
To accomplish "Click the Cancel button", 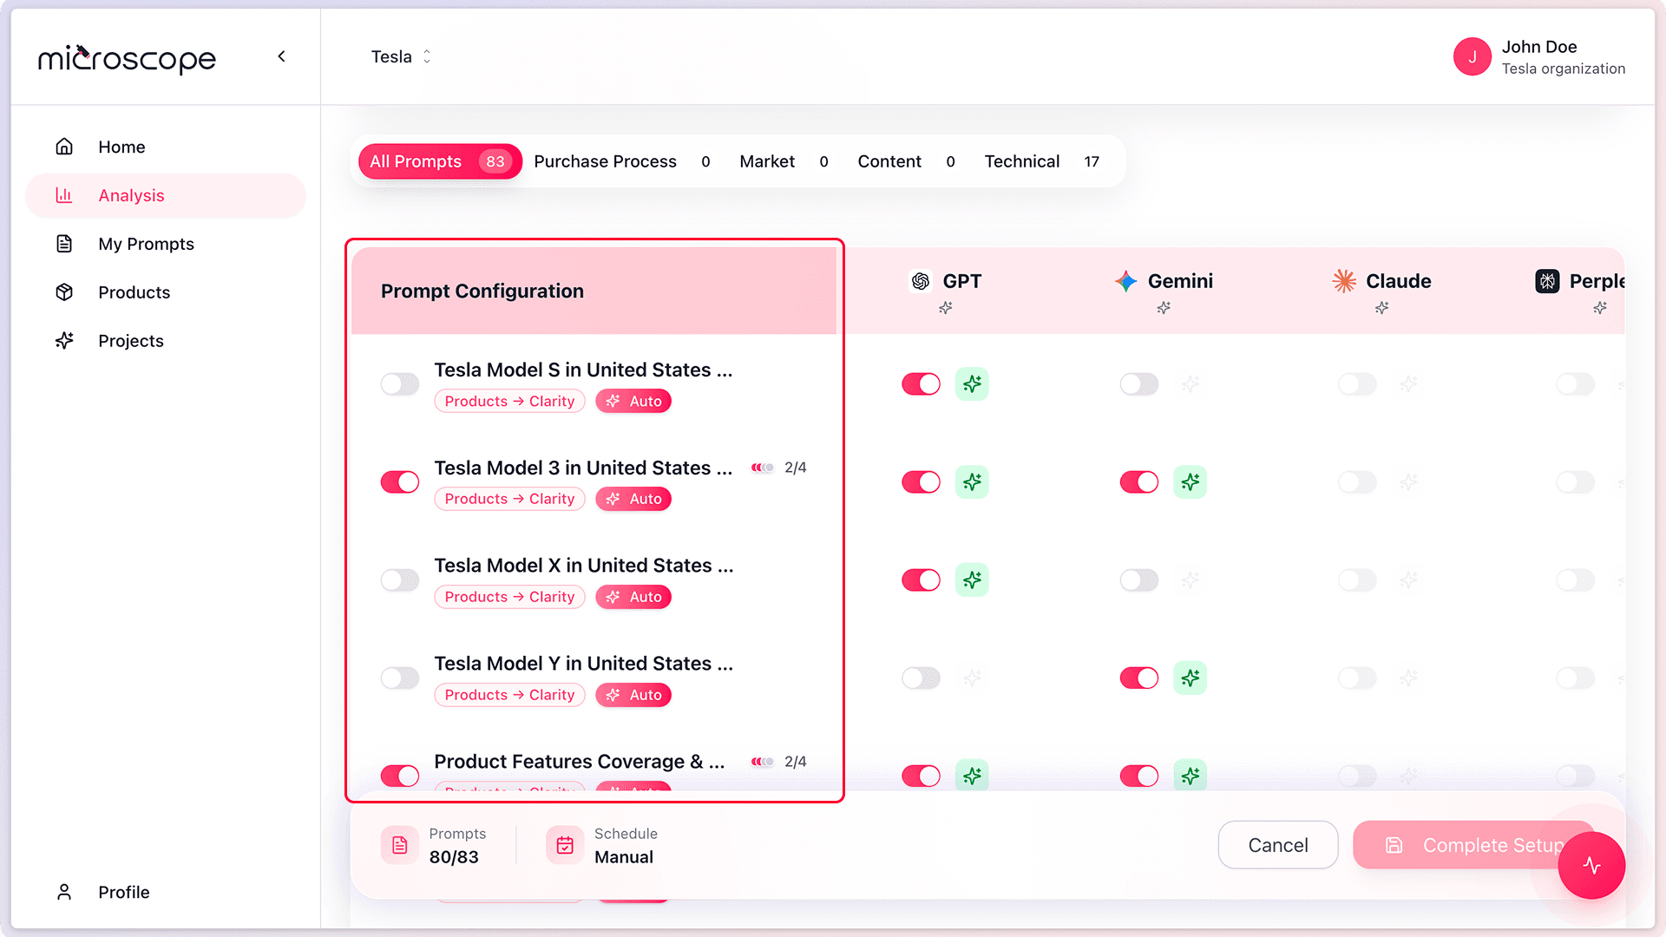I will 1277,844.
